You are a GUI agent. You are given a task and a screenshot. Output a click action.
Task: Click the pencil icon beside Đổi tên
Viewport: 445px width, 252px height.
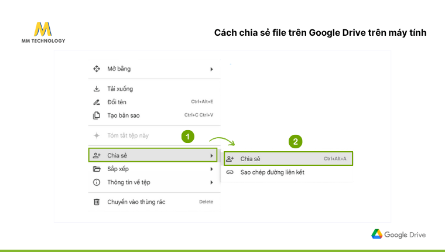97,102
